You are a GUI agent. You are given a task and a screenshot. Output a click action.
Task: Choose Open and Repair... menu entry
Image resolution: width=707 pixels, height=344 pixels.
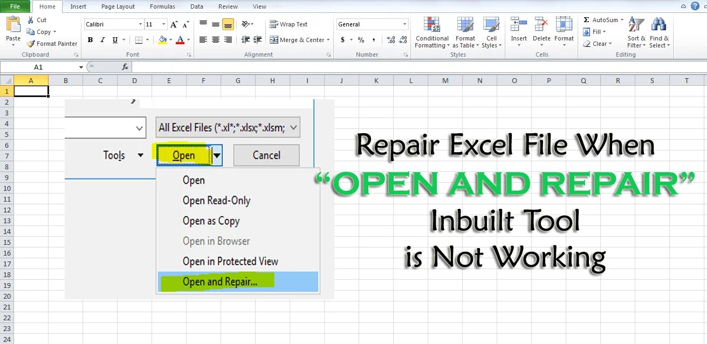point(238,281)
